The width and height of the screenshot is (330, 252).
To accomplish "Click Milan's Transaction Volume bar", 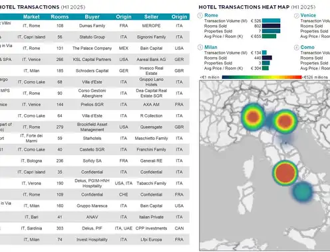I will pyautogui.click(x=264, y=52).
